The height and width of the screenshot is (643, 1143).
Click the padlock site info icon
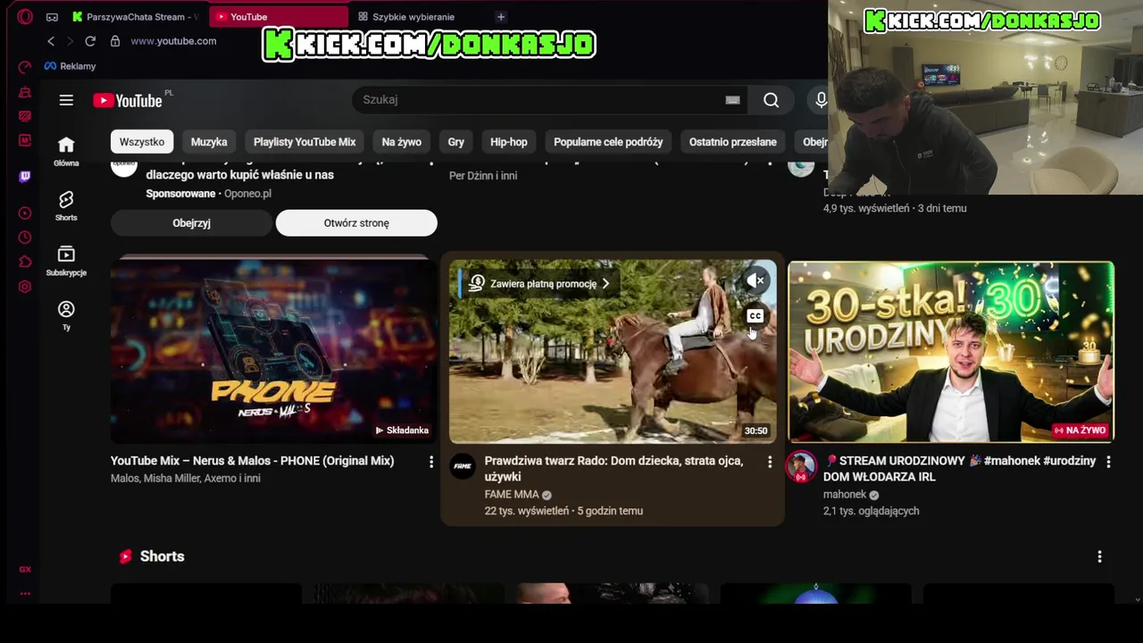click(x=115, y=41)
